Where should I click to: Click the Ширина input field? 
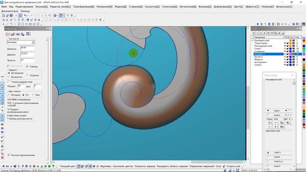click(27, 54)
